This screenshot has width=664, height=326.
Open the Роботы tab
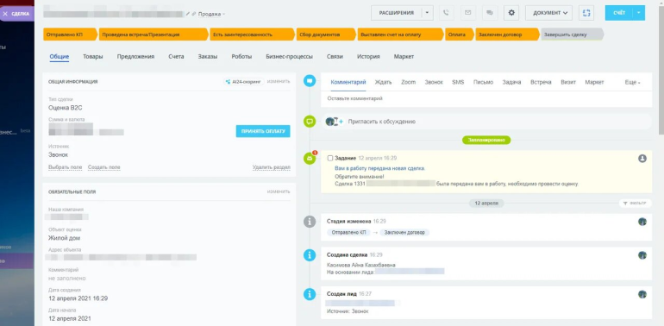tap(241, 56)
